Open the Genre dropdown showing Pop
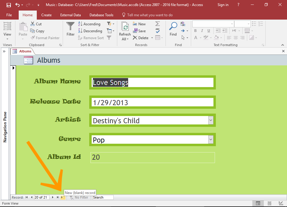Viewport: 287px width, 207px height. (x=211, y=139)
